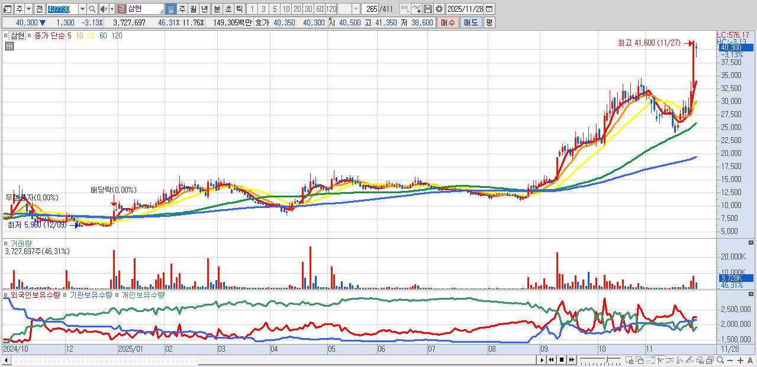Select the 년 (yearly) period toggle
Screen dimensions: 757x367
pos(204,9)
